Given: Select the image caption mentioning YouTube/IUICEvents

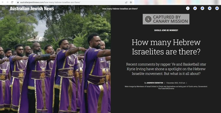Looking at the screenshot, I should click(166, 88).
